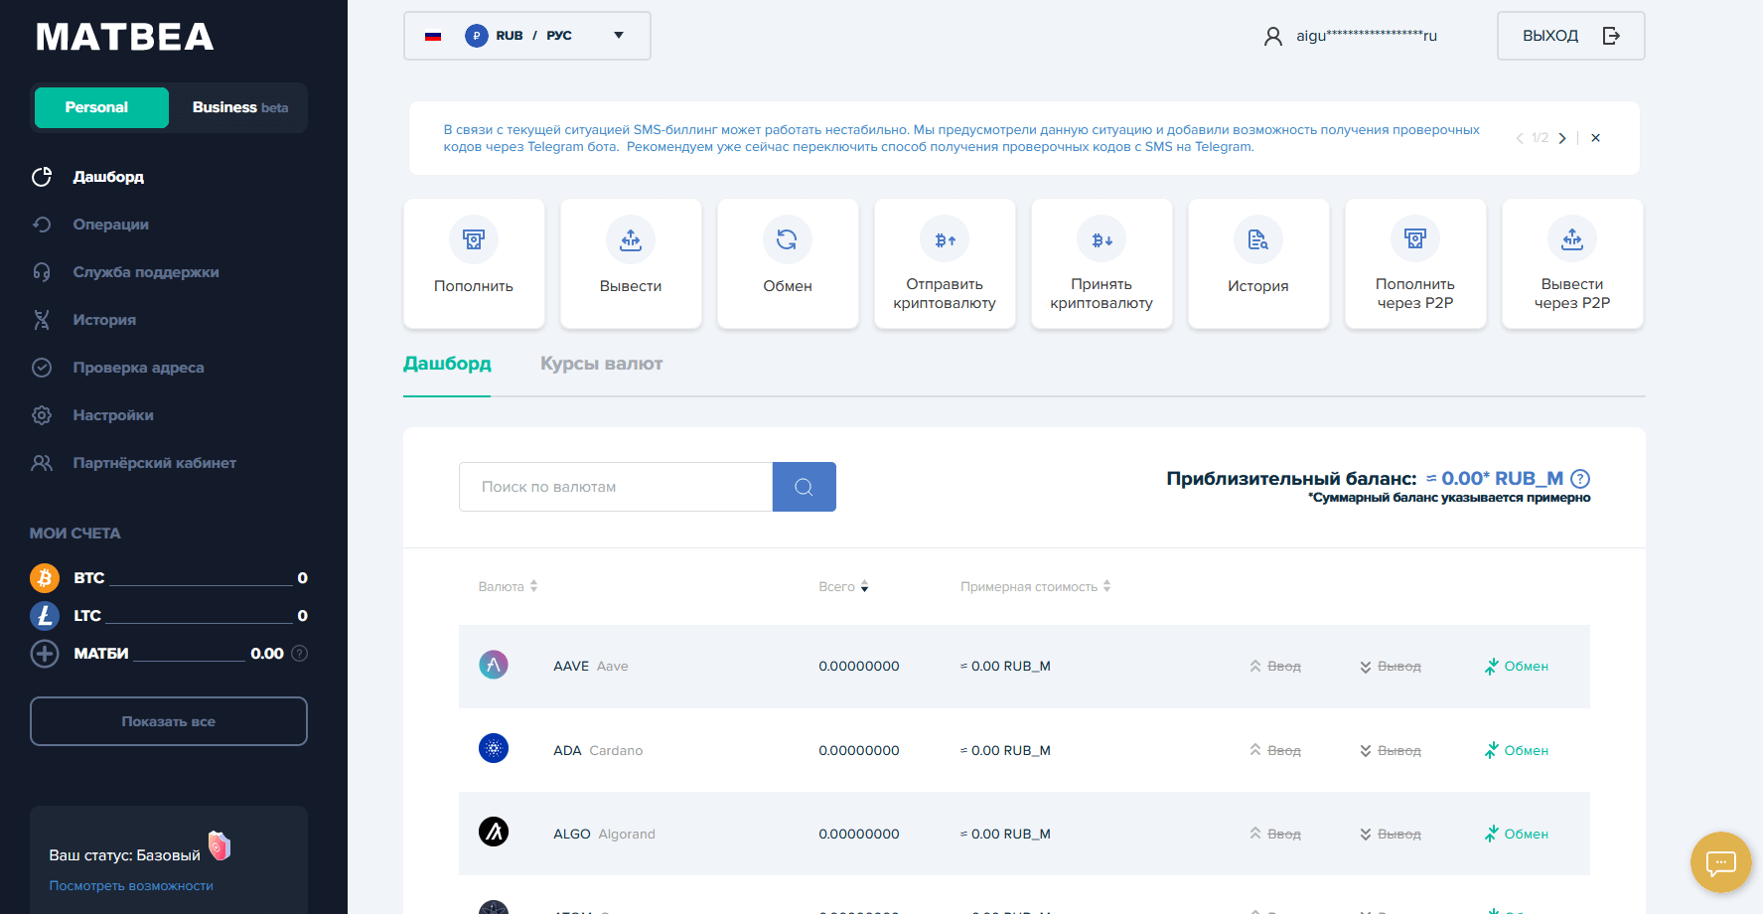Switch to the Курсы валют tab

[601, 364]
